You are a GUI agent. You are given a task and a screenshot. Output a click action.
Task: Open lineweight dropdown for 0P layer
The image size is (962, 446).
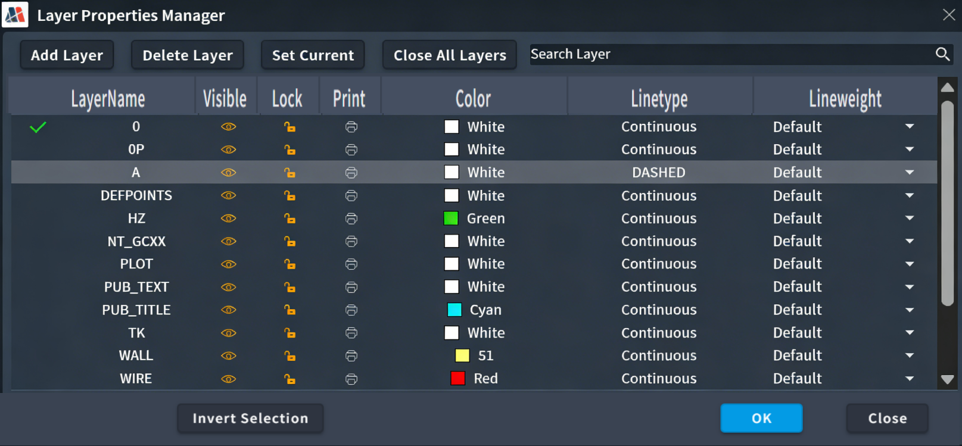[x=909, y=149]
